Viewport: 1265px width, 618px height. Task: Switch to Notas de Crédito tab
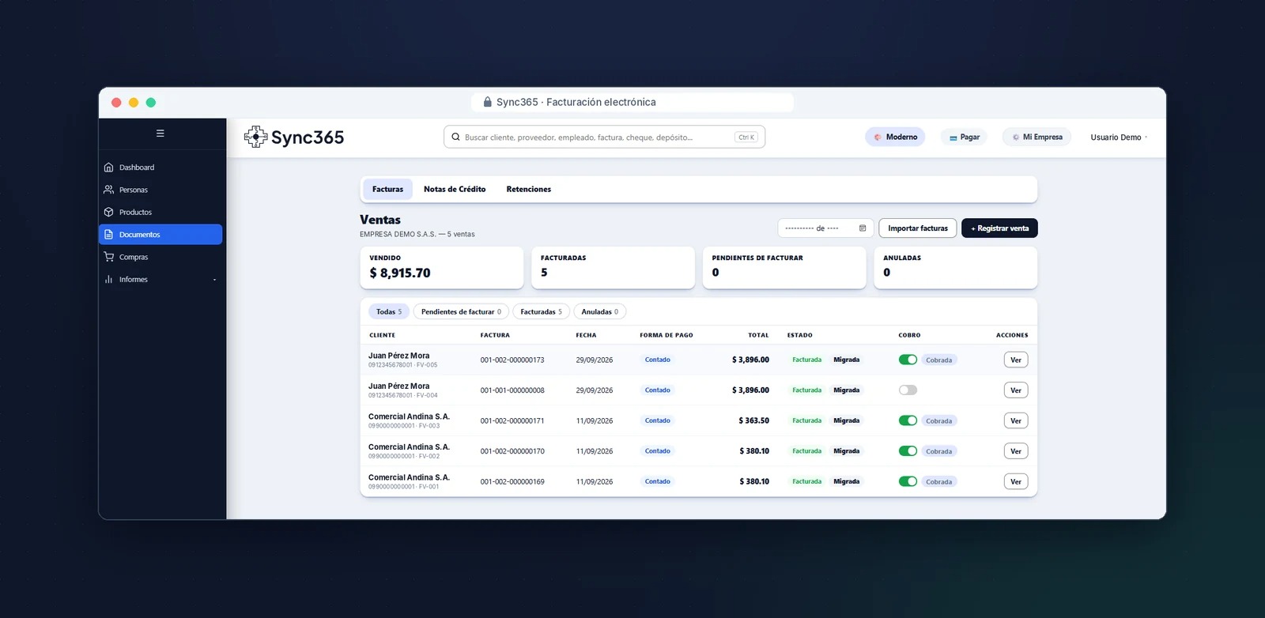coord(455,189)
